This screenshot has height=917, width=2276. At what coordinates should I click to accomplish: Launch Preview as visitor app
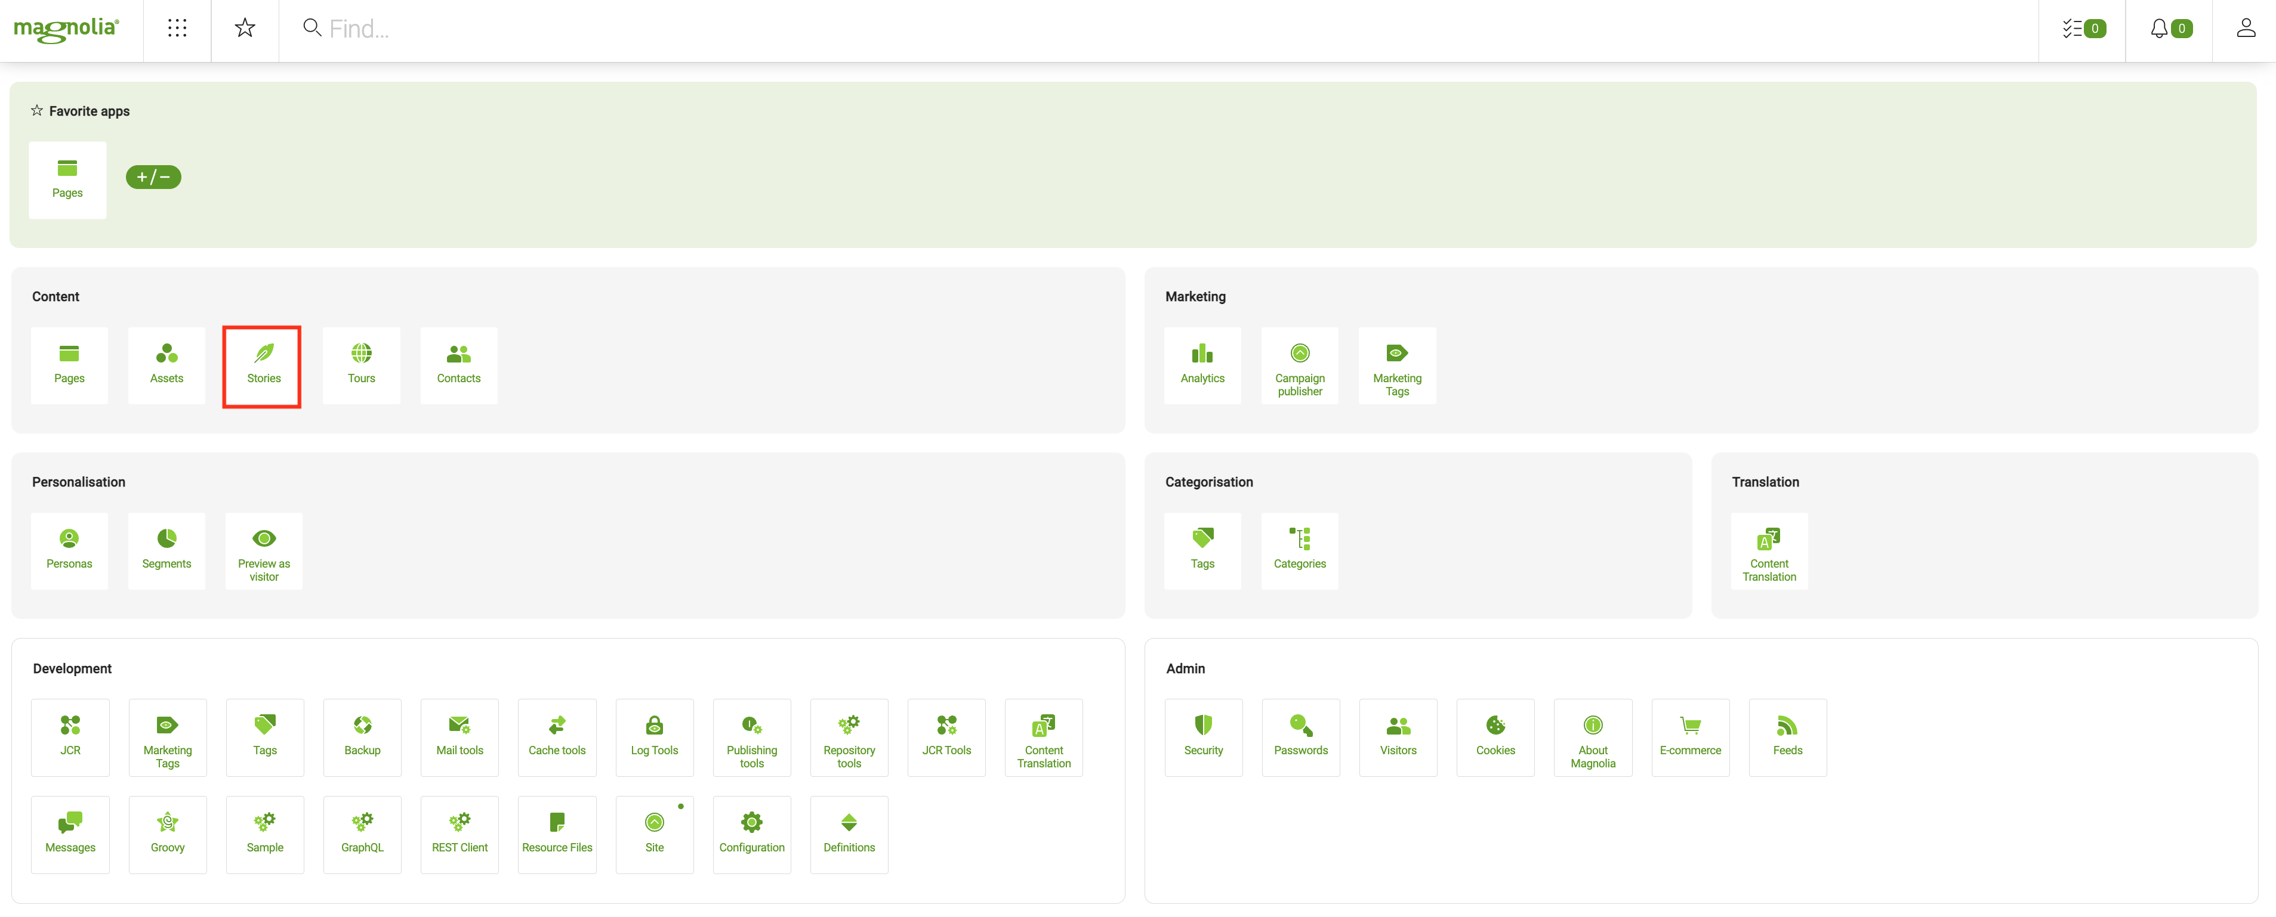tap(263, 551)
